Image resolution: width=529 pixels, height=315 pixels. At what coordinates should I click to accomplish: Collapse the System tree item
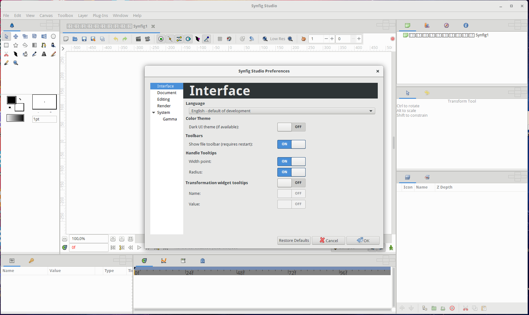[x=154, y=113]
